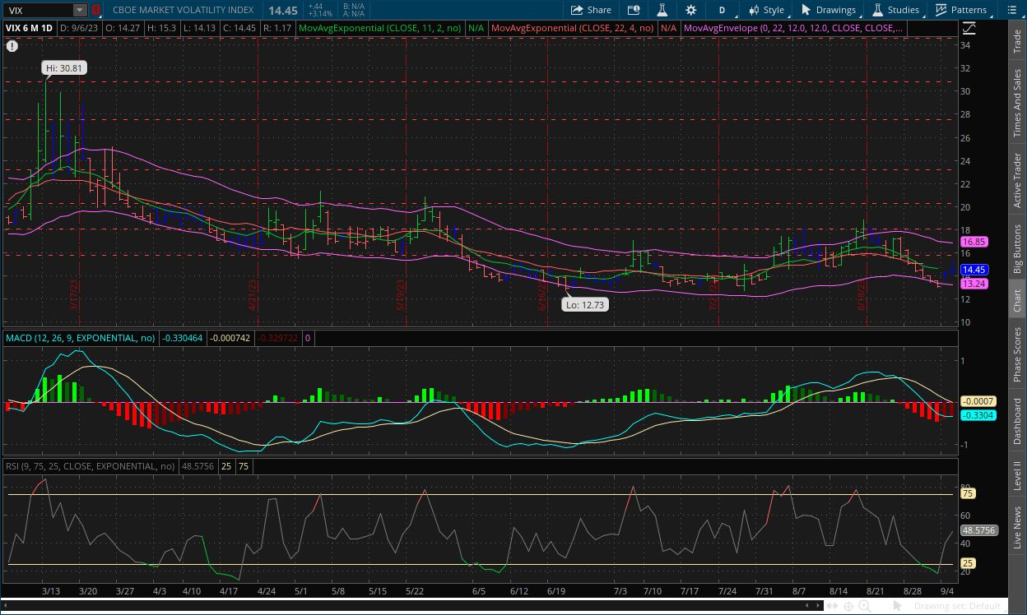Screen dimensions: 1027x615
Task: Click the MACD study header label
Action: pyautogui.click(x=81, y=337)
